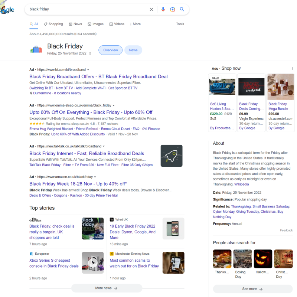Go to Google home via the logo
This screenshot has width=297, height=297.
[x=7, y=9]
